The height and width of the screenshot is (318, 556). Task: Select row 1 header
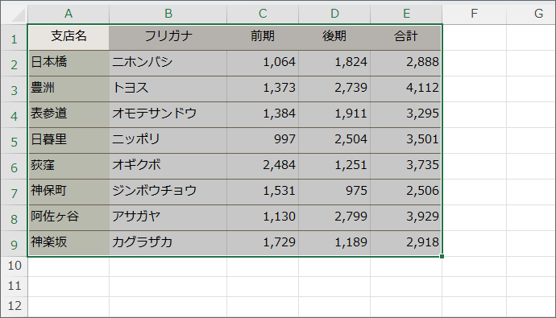pos(15,37)
